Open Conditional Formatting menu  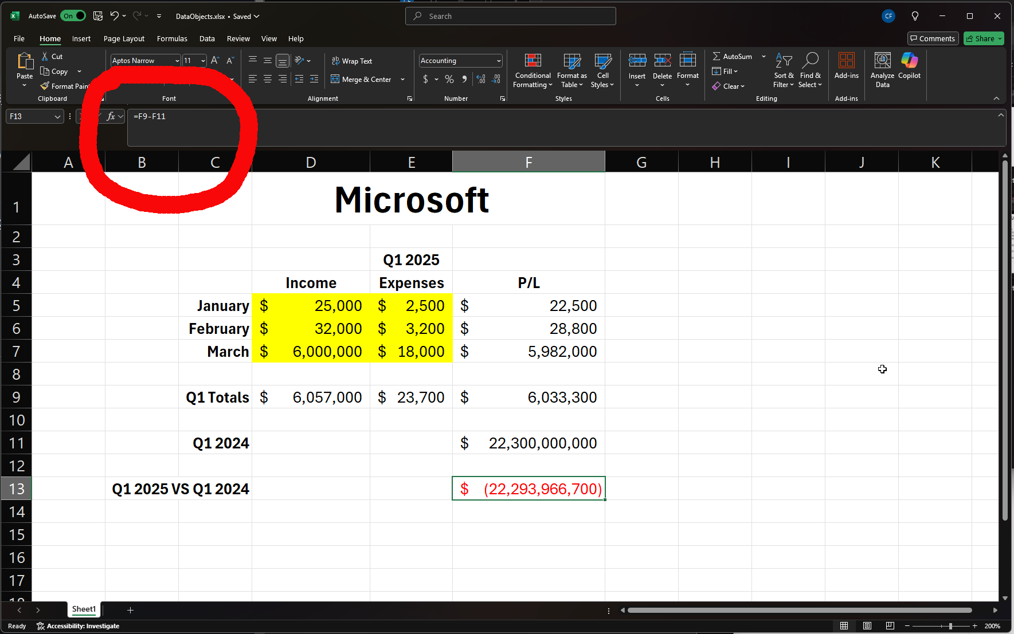pos(533,70)
